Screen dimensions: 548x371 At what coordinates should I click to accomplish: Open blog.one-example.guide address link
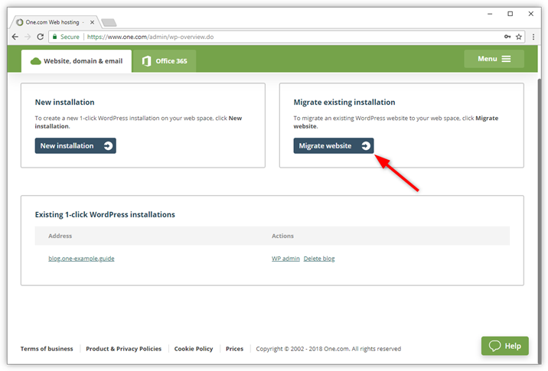(81, 259)
